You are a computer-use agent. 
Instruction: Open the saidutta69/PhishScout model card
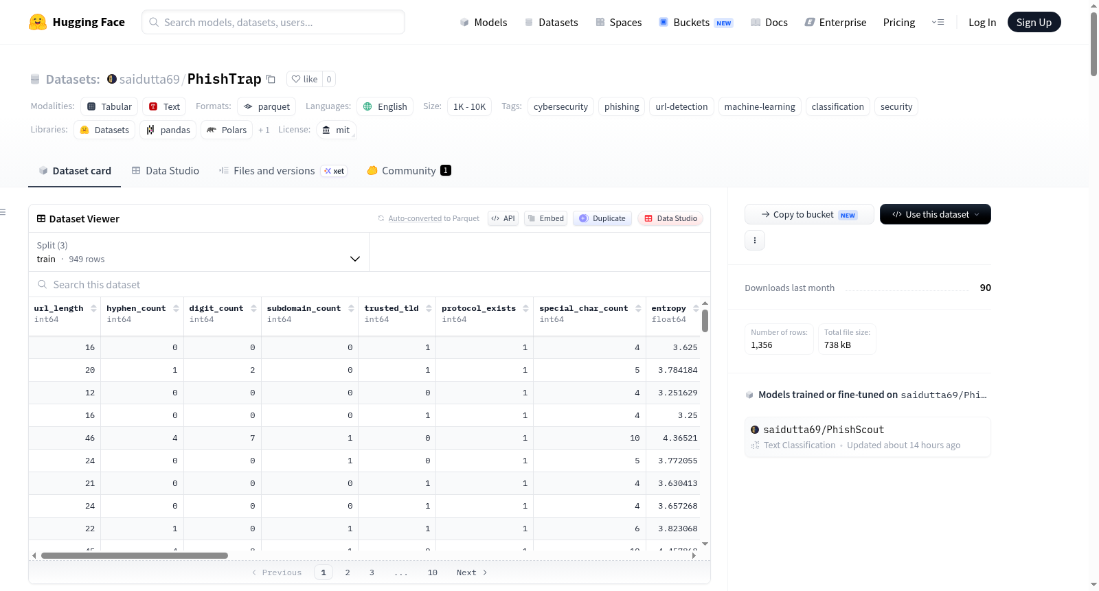point(868,437)
